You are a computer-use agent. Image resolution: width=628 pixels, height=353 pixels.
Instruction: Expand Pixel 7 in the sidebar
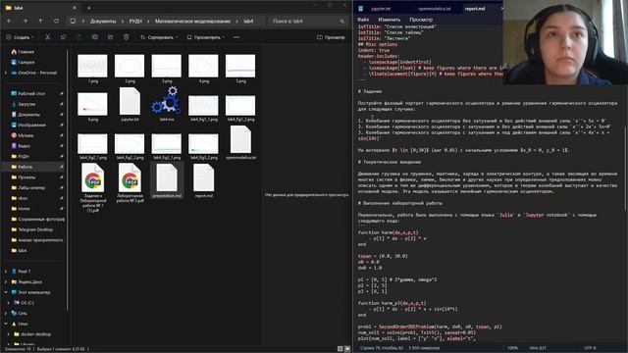pos(6,272)
